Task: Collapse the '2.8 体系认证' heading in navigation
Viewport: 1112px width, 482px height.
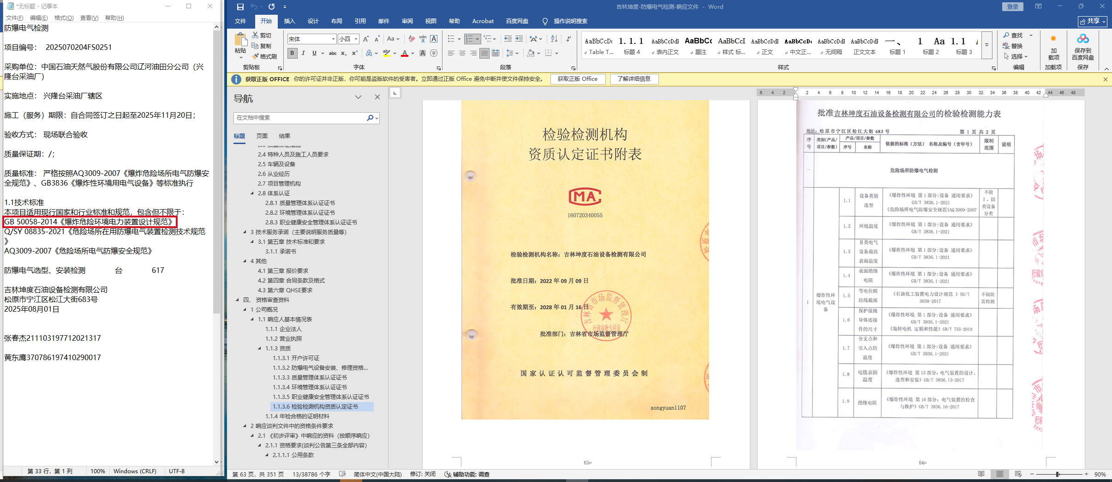Action: point(252,193)
